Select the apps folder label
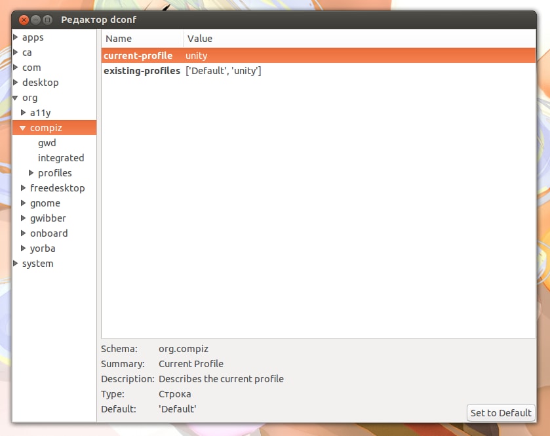The height and width of the screenshot is (436, 550). click(33, 37)
